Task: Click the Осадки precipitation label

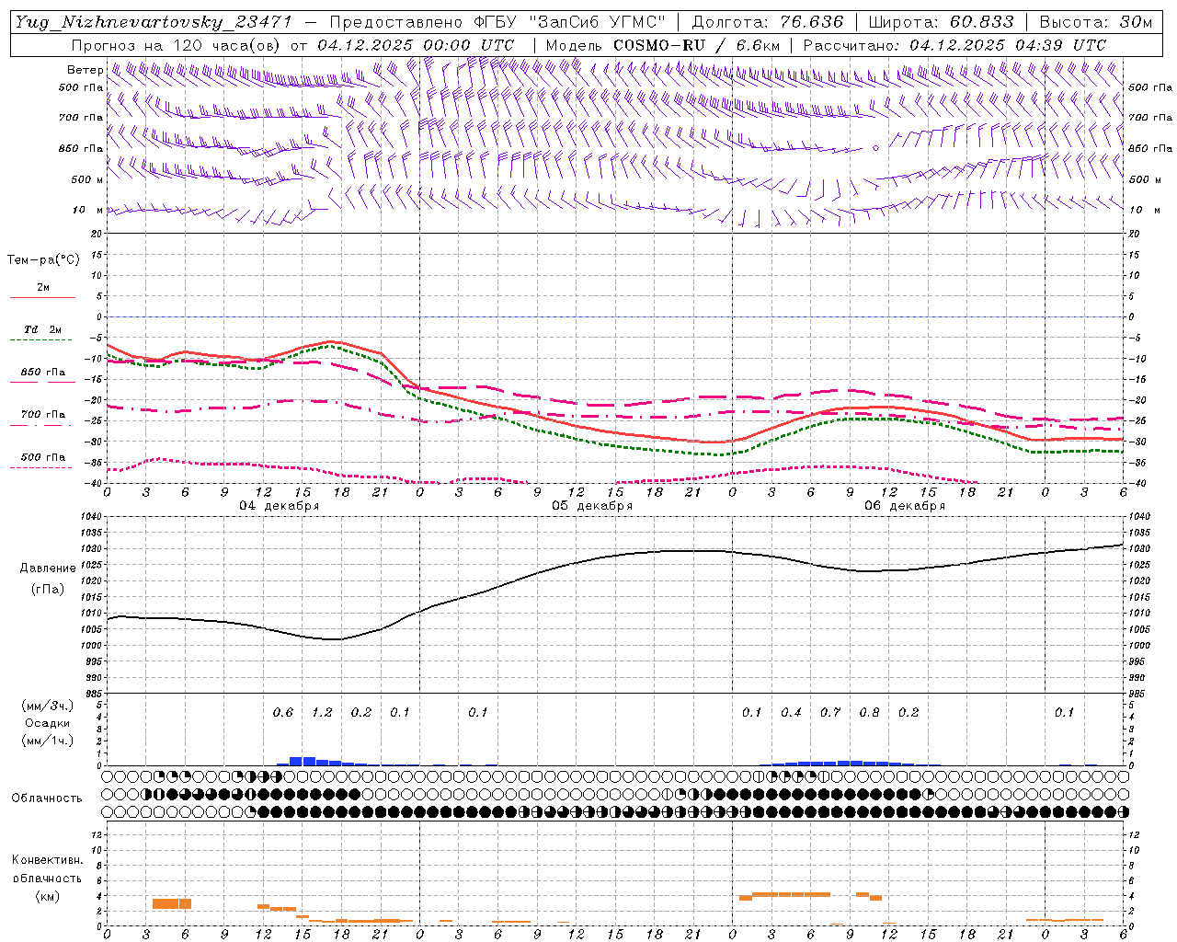Action: tap(48, 723)
